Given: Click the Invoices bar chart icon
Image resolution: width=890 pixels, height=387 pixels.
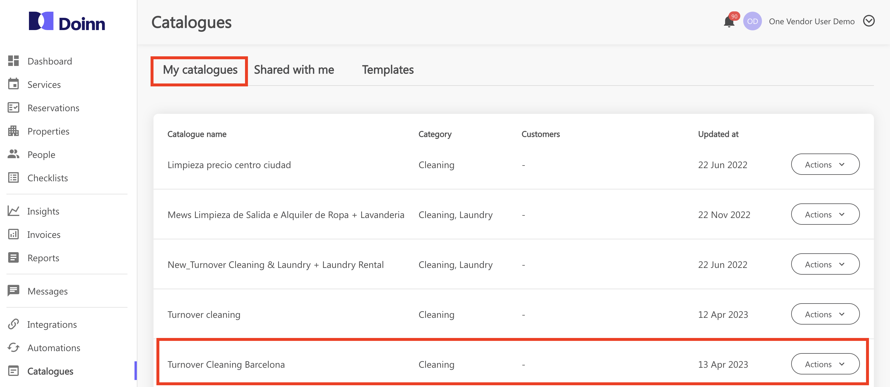Looking at the screenshot, I should 13,234.
